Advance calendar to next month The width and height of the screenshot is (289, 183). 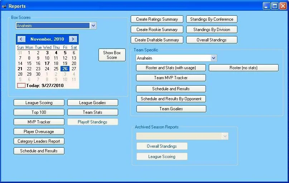(x=73, y=39)
